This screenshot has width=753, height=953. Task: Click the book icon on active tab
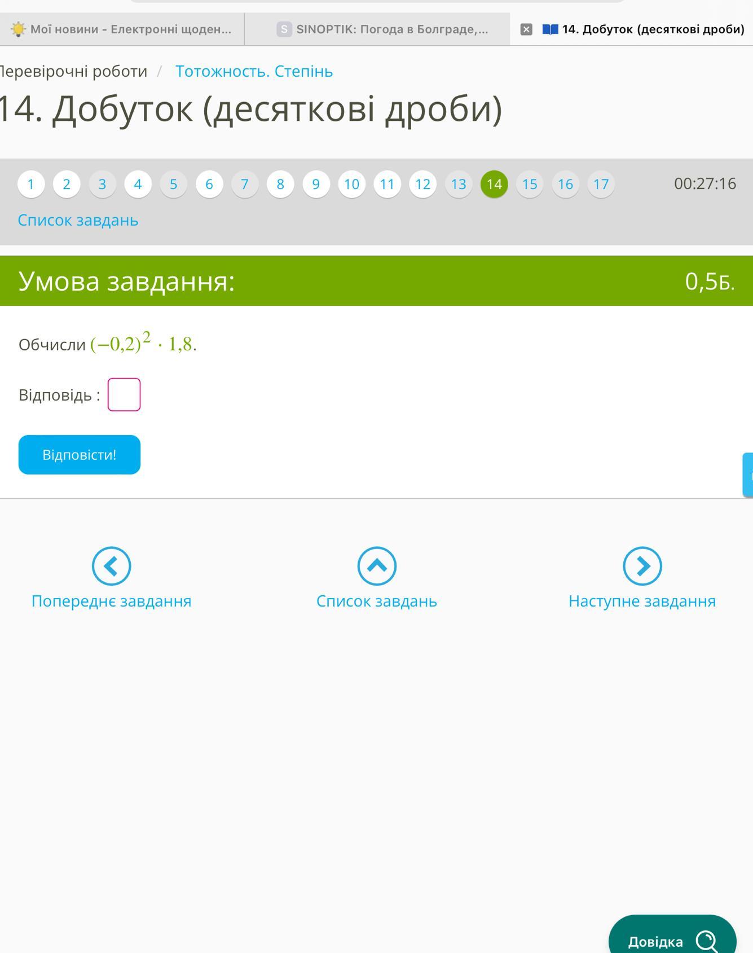[550, 29]
